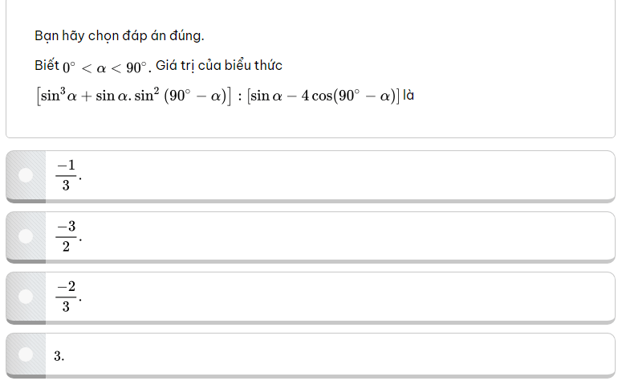The image size is (622, 389).
Task: Select the radio button for answer −1/3
Action: (x=26, y=175)
